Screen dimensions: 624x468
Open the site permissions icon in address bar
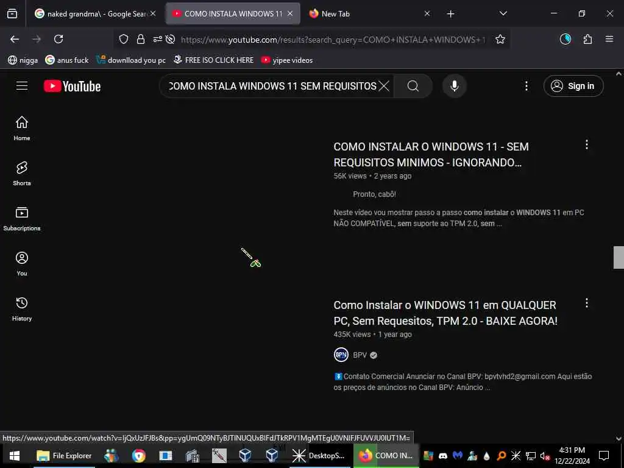(x=158, y=39)
